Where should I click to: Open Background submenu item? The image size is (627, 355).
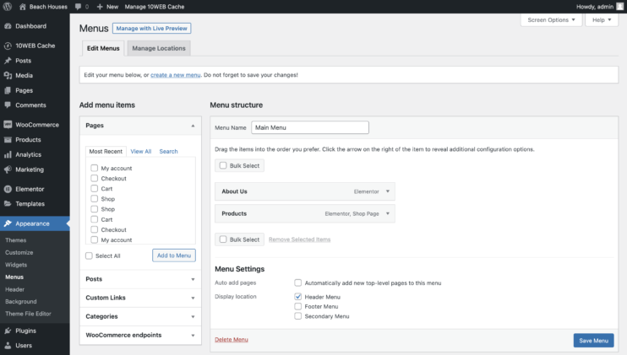[x=21, y=302]
